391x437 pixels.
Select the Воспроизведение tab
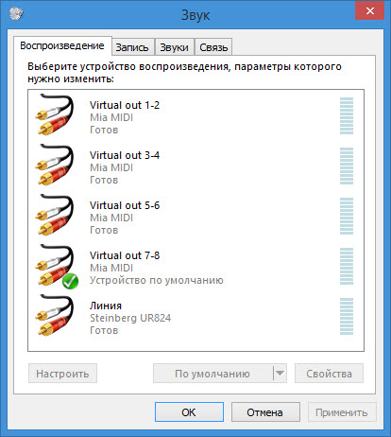[x=62, y=46]
